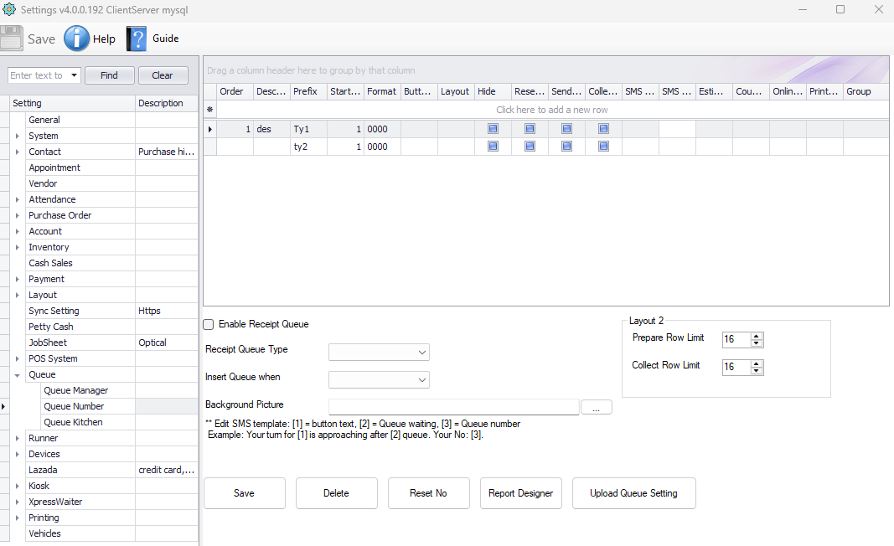Click the 'des' description cell
This screenshot has width=894, height=546.
[271, 129]
